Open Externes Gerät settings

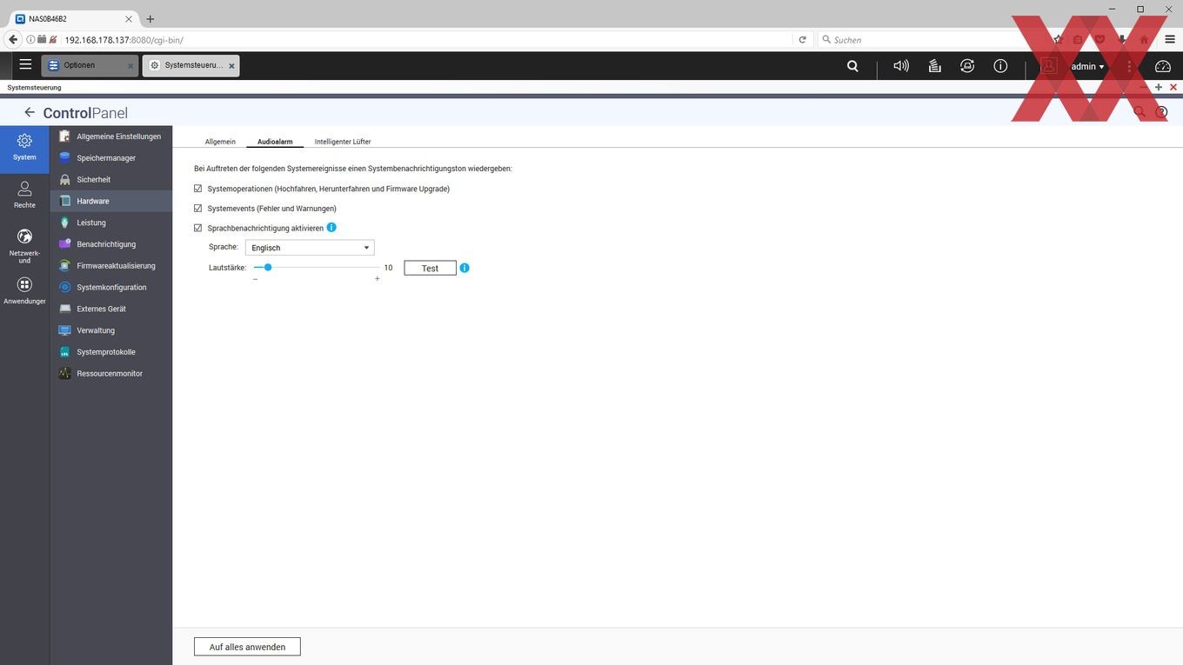tap(111, 309)
